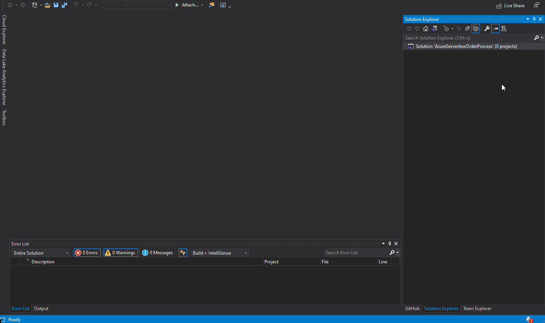Click the Attach... start button
This screenshot has width=545, height=323.
187,5
